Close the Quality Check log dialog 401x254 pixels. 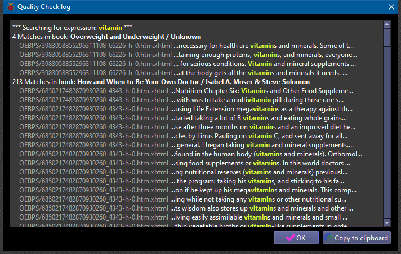pyautogui.click(x=391, y=7)
